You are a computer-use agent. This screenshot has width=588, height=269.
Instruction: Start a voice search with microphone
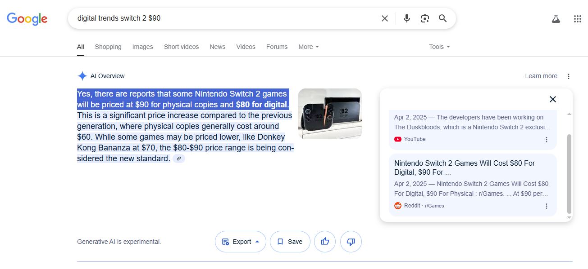(x=407, y=18)
